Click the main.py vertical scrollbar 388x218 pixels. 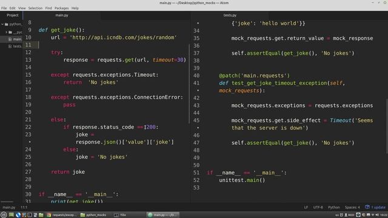189,84
